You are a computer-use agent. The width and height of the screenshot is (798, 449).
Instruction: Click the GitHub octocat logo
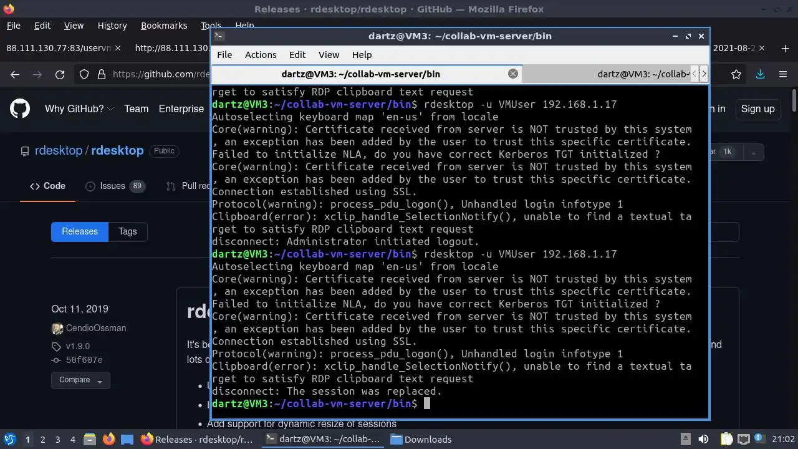[20, 109]
